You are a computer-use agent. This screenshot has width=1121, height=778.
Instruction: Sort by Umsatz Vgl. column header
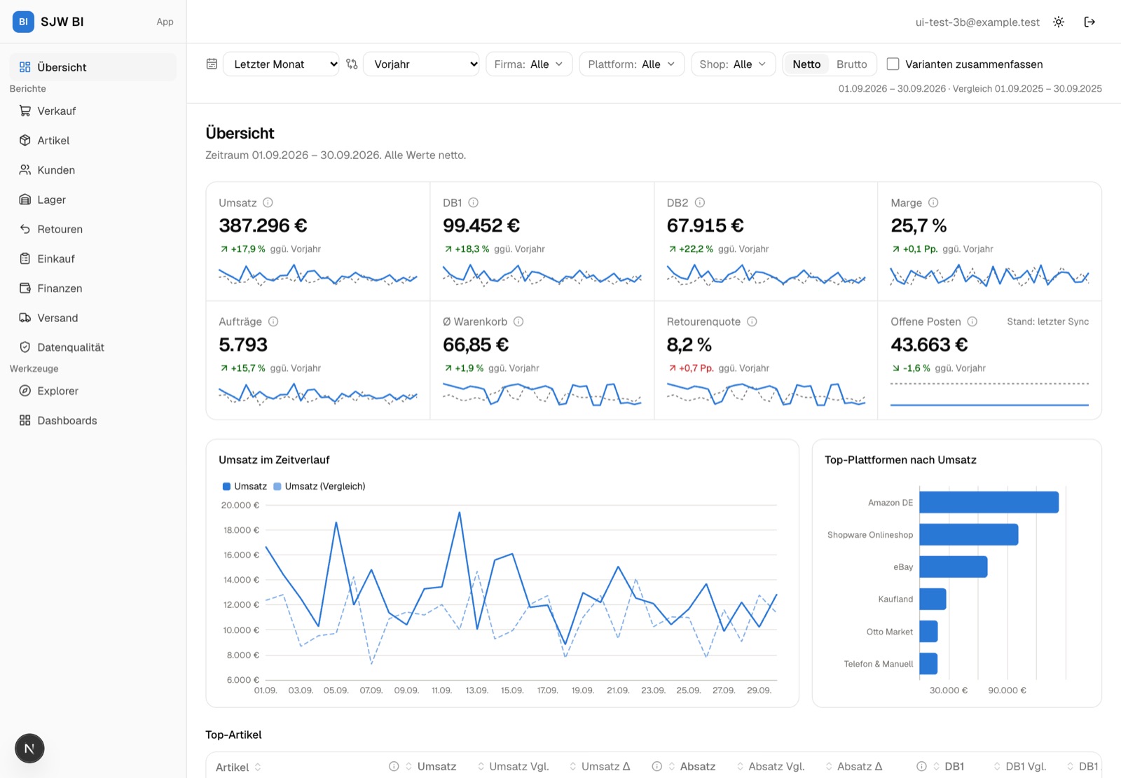click(x=513, y=767)
